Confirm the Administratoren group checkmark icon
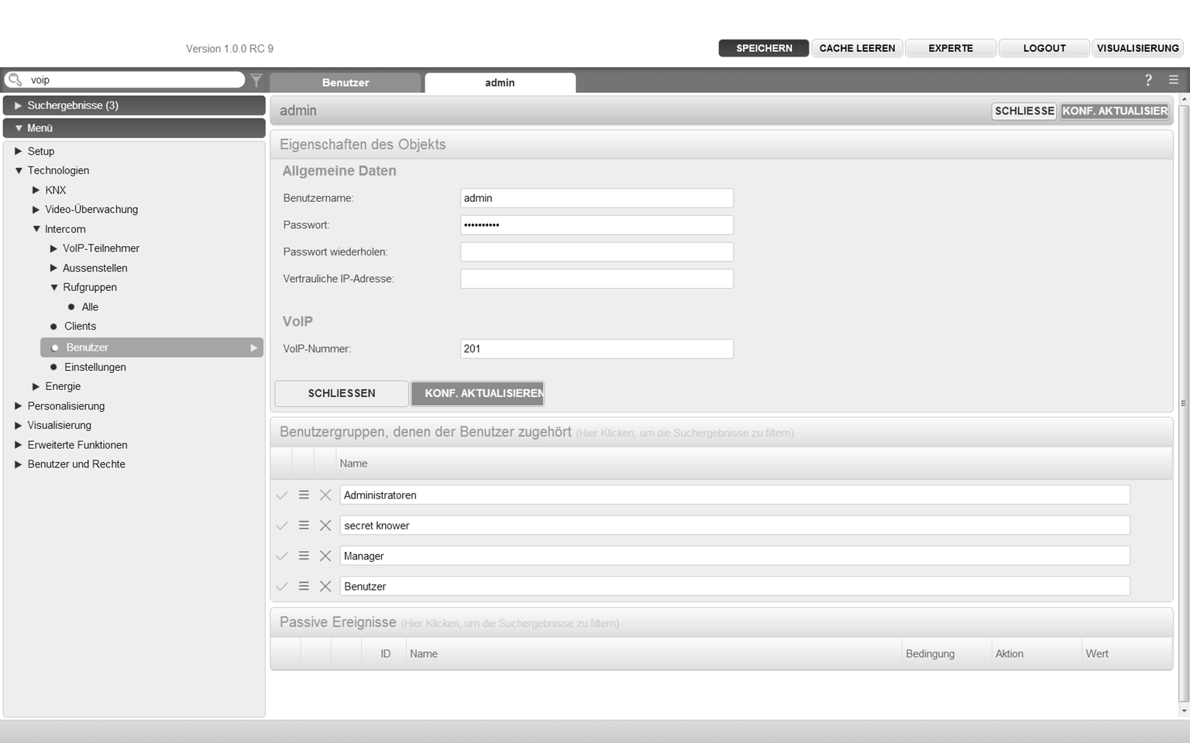The image size is (1190, 743). pyautogui.click(x=282, y=495)
